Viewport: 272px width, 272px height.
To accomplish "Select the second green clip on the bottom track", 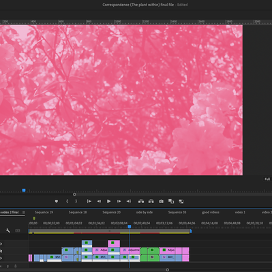I will click(153, 258).
